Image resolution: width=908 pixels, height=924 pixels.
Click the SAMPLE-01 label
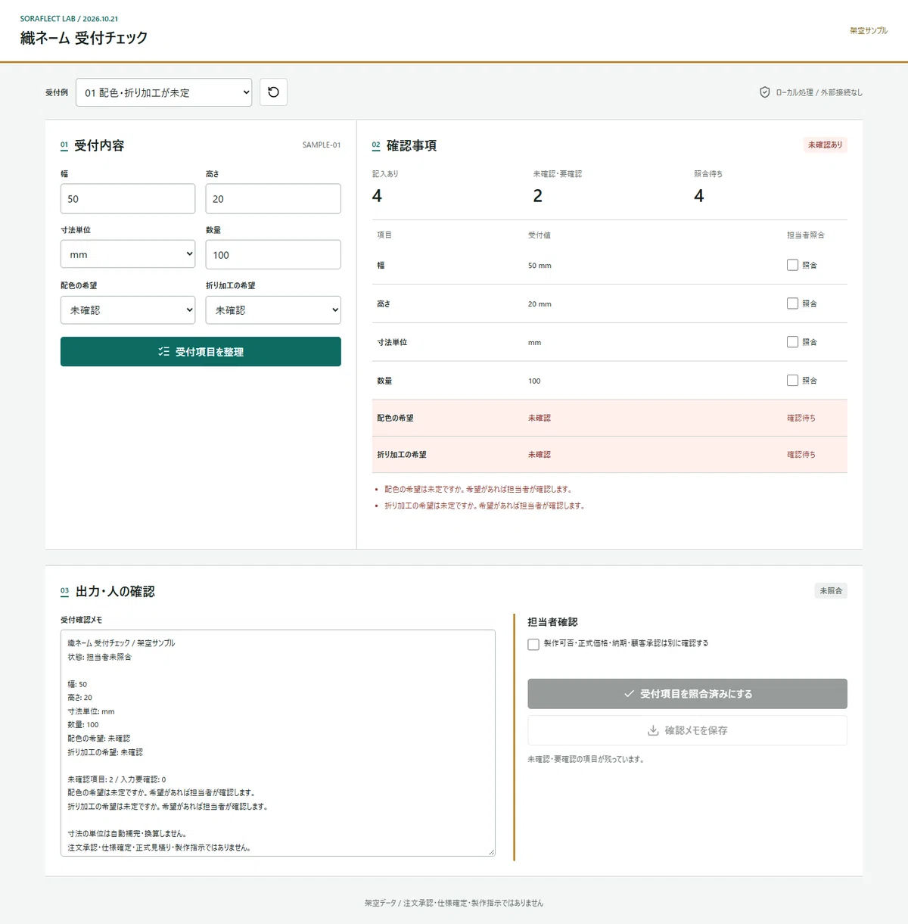[322, 145]
